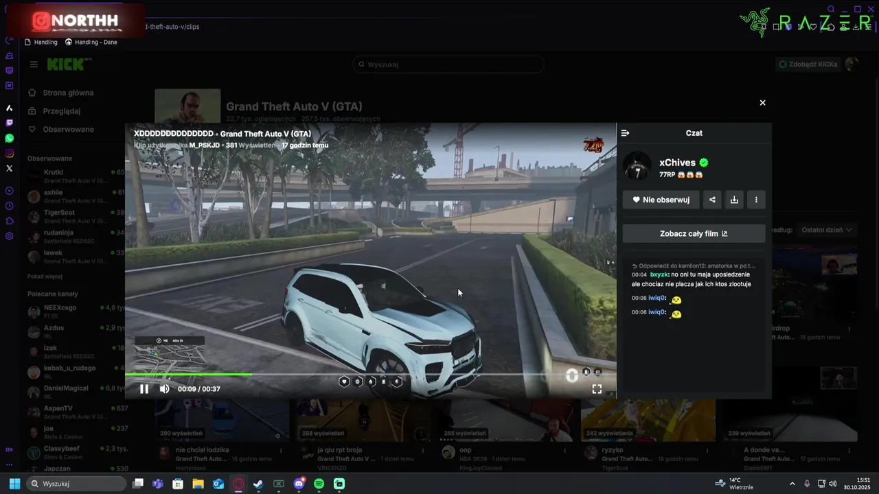Share the clip using the share icon
Viewport: 879px width, 494px height.
click(x=712, y=200)
